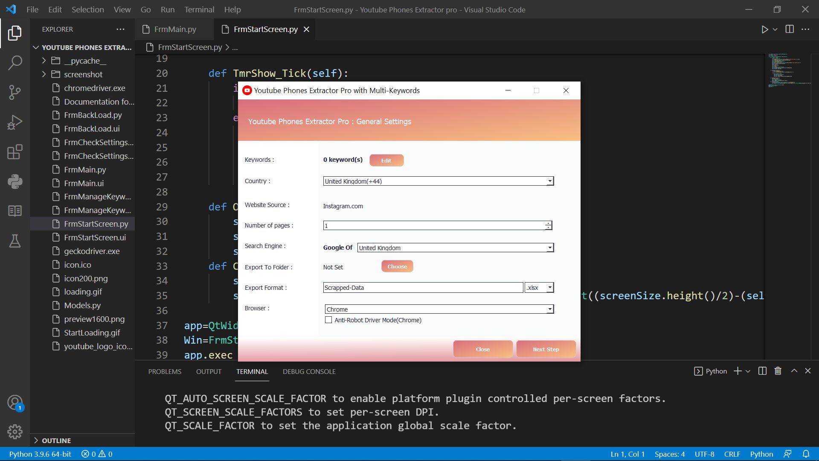Open editor More Actions ellipsis
This screenshot has height=461, width=819.
[805, 29]
